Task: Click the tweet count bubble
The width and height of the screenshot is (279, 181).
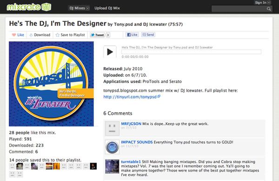Action: [x=108, y=35]
